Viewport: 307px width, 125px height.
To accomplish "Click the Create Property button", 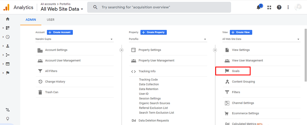I will [x=153, y=32].
